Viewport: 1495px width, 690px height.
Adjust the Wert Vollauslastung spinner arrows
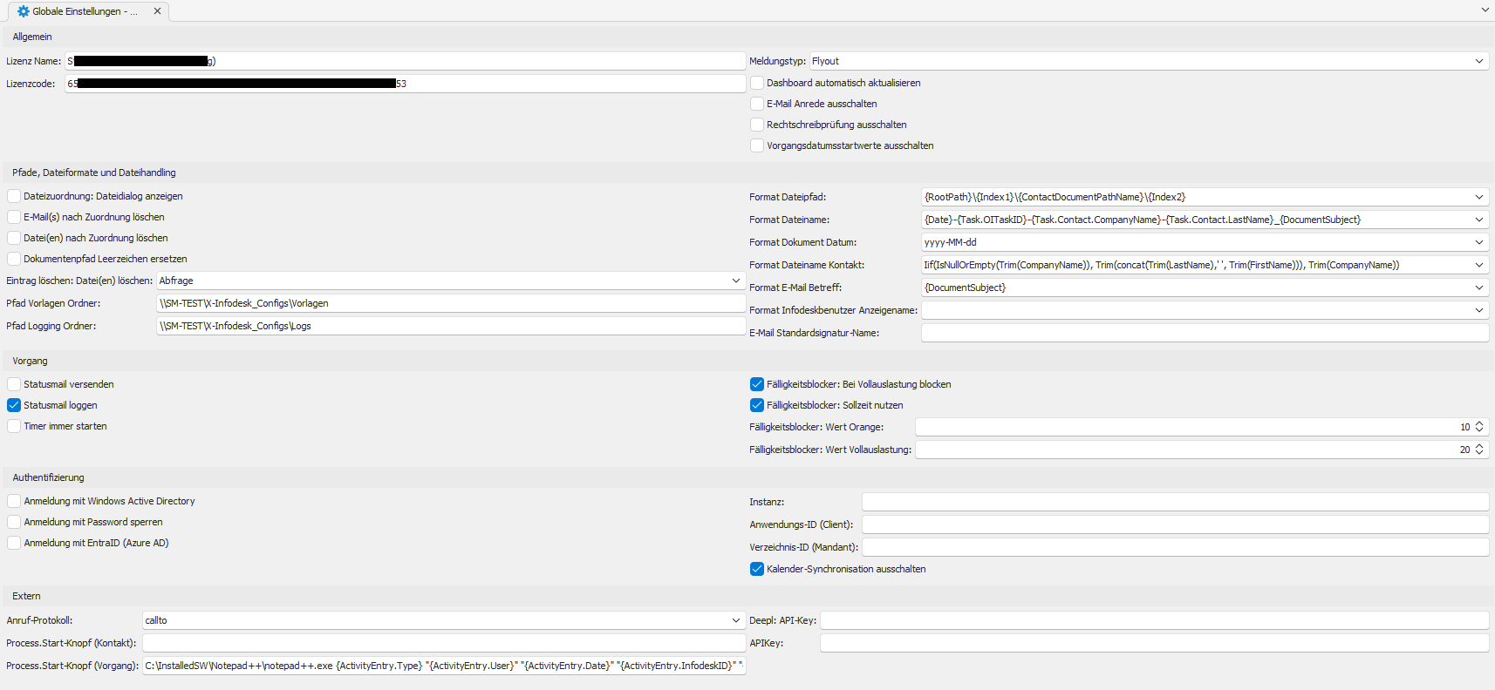coord(1478,450)
